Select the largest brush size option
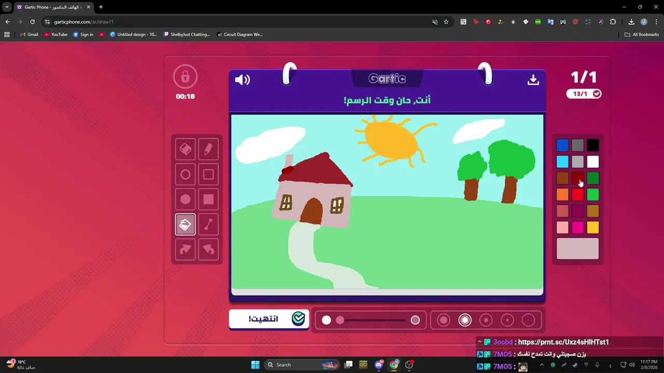 tap(444, 320)
